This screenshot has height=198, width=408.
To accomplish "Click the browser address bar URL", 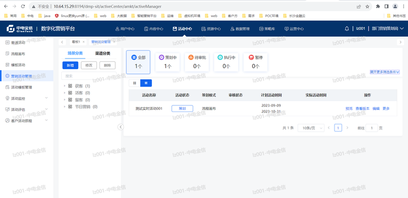I will [108, 7].
